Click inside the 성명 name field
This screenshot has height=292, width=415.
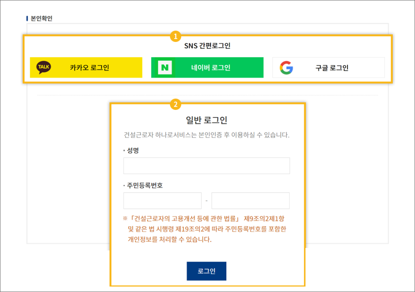point(206,166)
